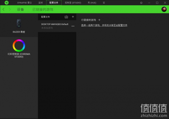Click the Razer logo icon
The width and height of the screenshot is (169, 119).
(7, 3)
